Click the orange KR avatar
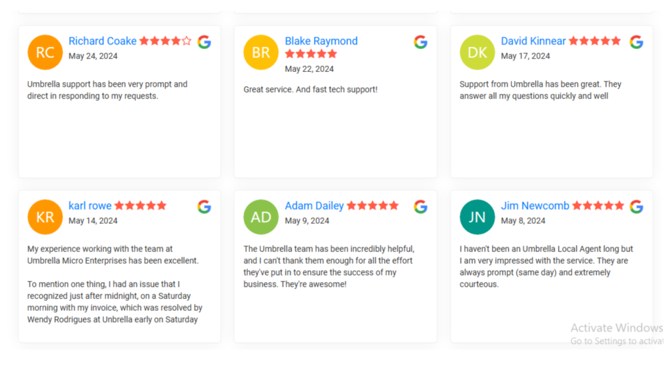The height and width of the screenshot is (376, 670). point(45,217)
